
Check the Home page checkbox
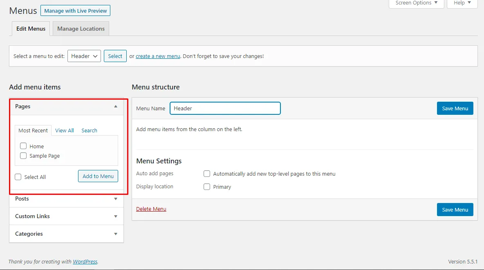pos(23,146)
